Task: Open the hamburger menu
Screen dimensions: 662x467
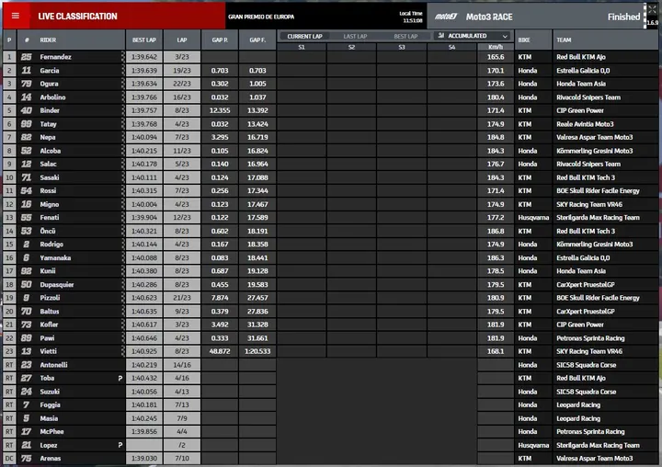Action: pos(16,16)
